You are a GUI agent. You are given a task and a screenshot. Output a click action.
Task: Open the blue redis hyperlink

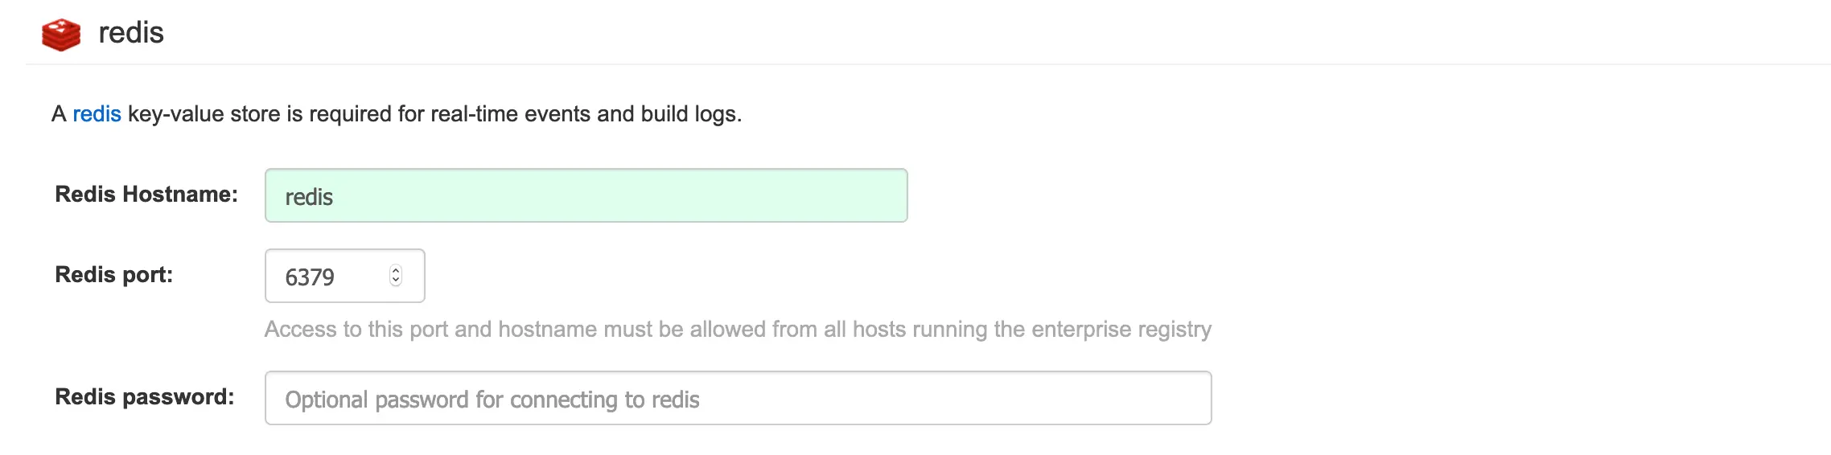[x=97, y=114]
